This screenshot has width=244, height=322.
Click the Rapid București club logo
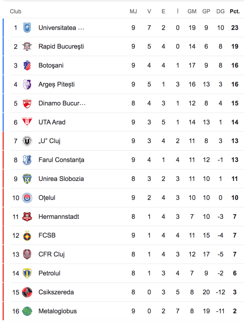point(27,47)
